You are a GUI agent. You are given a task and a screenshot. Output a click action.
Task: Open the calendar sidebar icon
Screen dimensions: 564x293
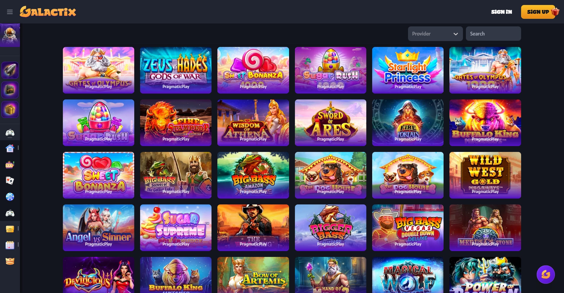pyautogui.click(x=10, y=245)
